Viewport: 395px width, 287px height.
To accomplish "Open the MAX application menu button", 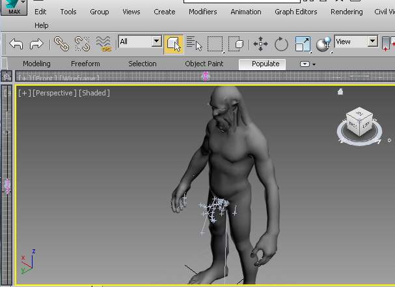I will [x=14, y=7].
